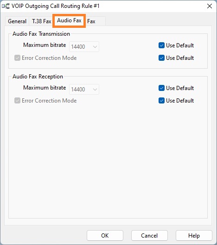The image size is (217, 245).
Task: Click the Audio Fax Transmission group label
Action: [41, 34]
